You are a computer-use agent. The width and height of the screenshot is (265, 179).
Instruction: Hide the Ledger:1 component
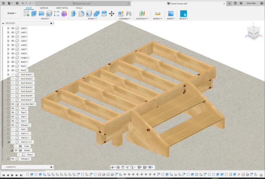point(13,58)
